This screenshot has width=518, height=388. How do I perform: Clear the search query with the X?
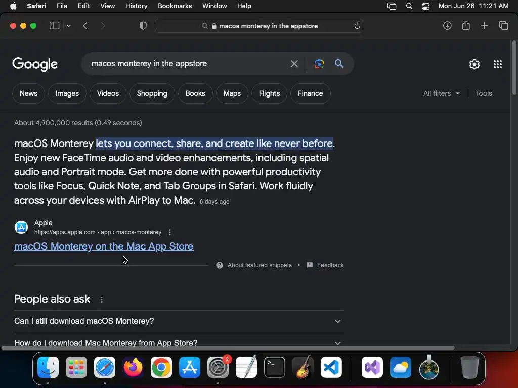294,64
